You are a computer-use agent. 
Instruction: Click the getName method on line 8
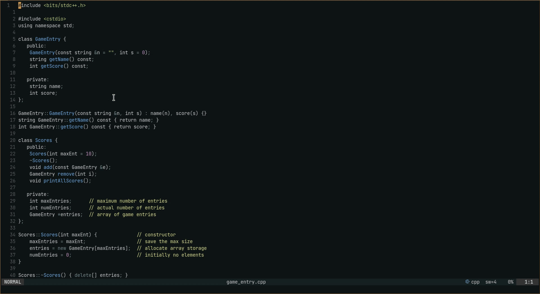point(59,59)
